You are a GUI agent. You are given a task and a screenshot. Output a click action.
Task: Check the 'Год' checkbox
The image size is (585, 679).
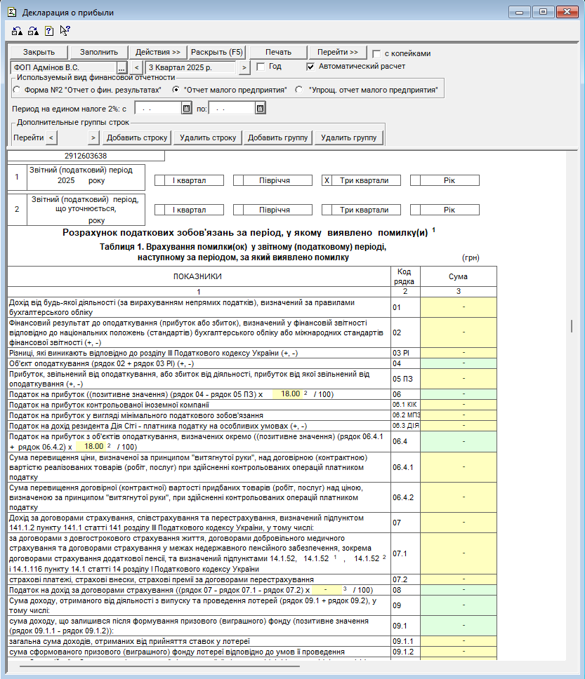pos(261,67)
